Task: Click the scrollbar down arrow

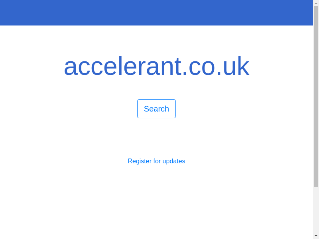Action: tap(316, 236)
